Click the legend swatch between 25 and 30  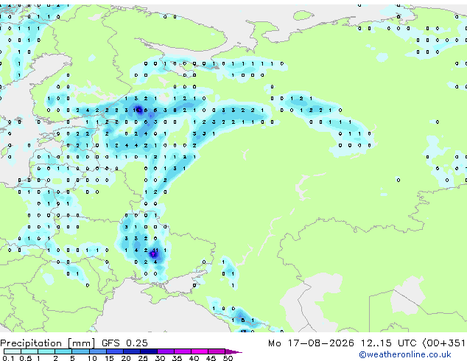click(x=148, y=351)
